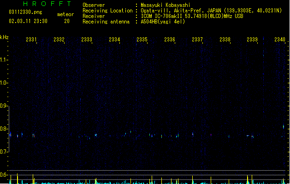The height and width of the screenshot is (184, 290).
Task: Click the Receiver label
Action: pos(94,16)
